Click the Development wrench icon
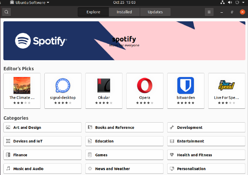Screen dimensions: 248x175 172,127
